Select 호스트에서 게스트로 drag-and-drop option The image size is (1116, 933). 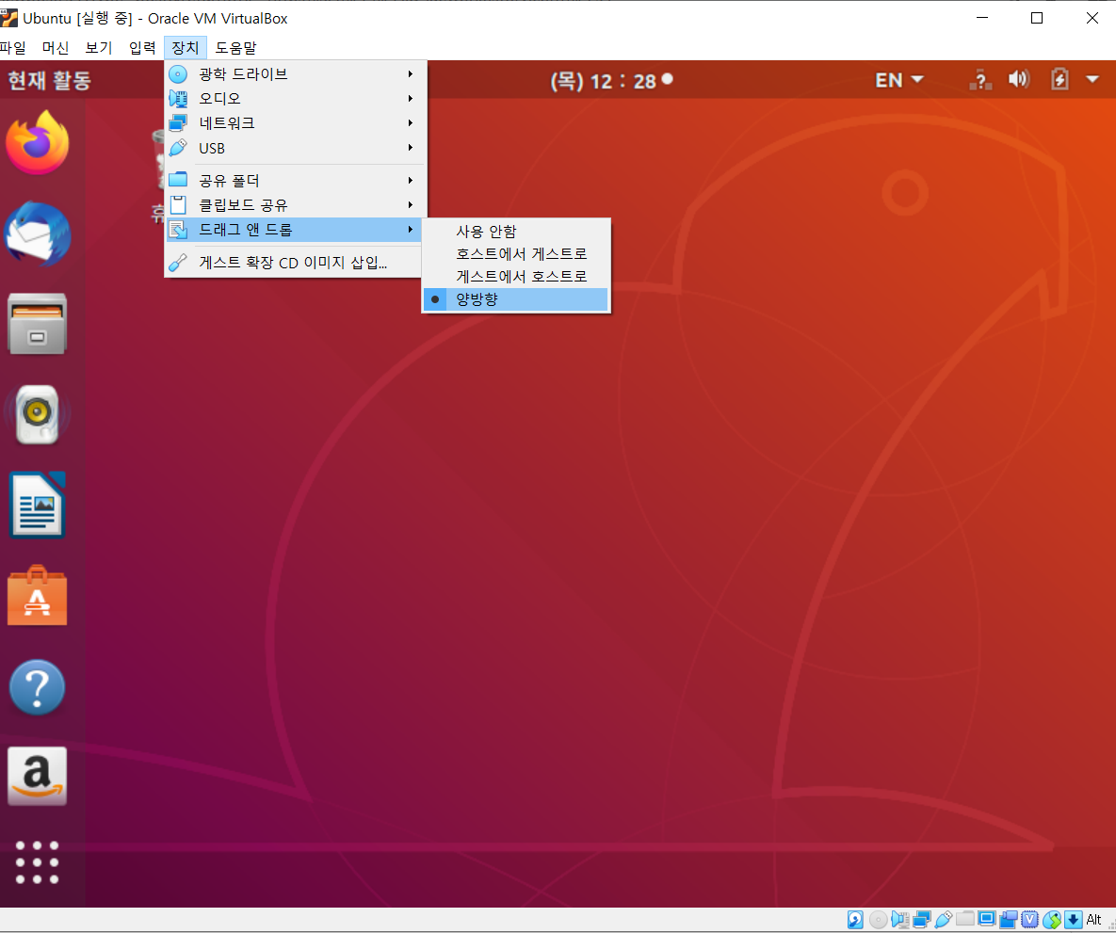point(516,254)
